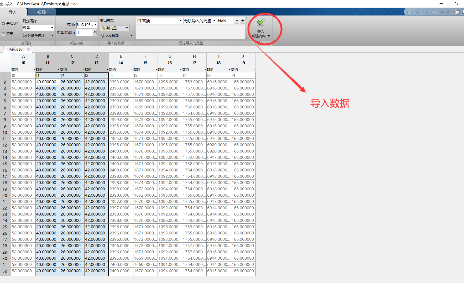464x283 pixels.
Task: Open column I0's 数值 type dropdown
Action: click(34, 70)
